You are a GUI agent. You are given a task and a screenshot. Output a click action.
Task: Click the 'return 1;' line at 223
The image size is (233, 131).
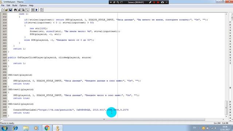[19, 49]
